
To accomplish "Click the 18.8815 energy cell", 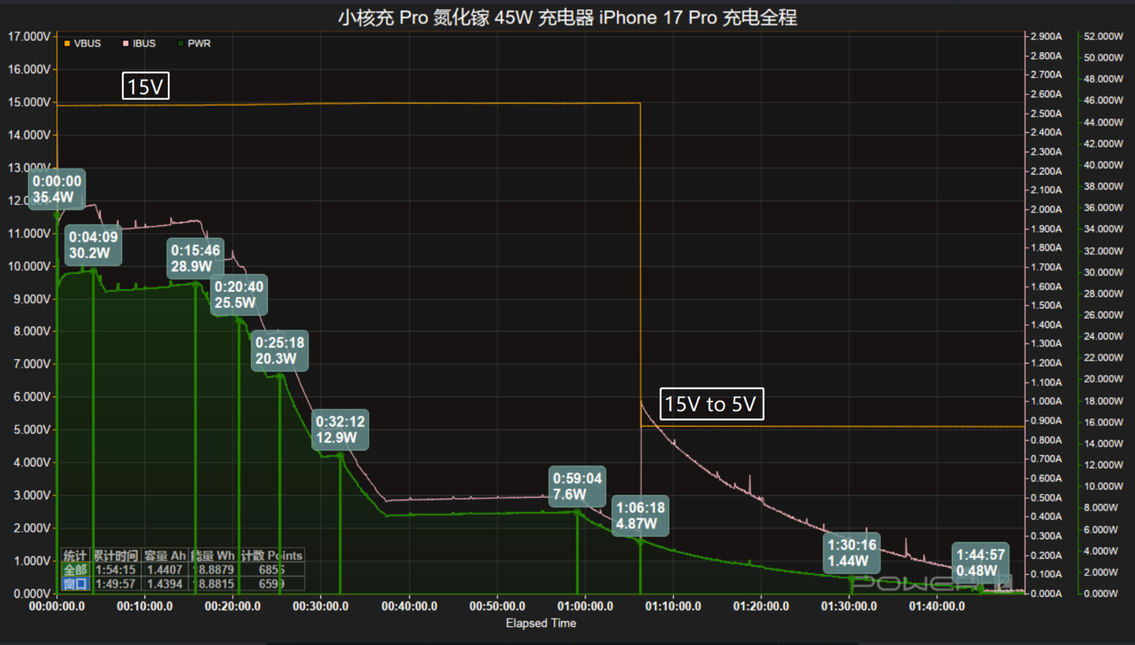I will pyautogui.click(x=213, y=584).
